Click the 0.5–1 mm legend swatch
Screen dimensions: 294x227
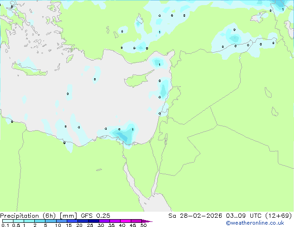point(19,221)
